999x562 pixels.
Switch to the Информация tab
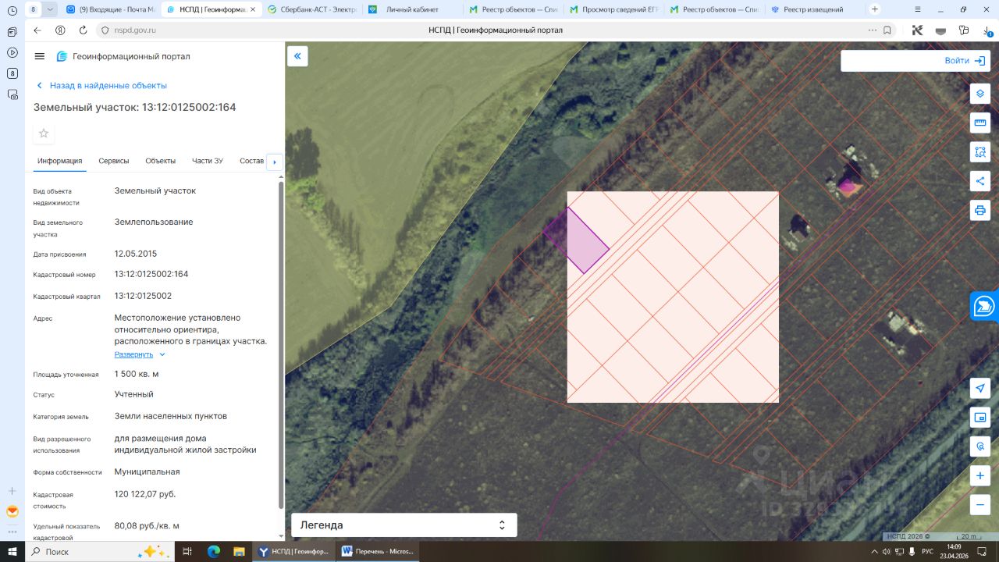click(60, 161)
